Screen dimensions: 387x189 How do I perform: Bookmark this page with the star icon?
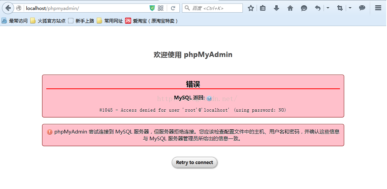point(251,8)
